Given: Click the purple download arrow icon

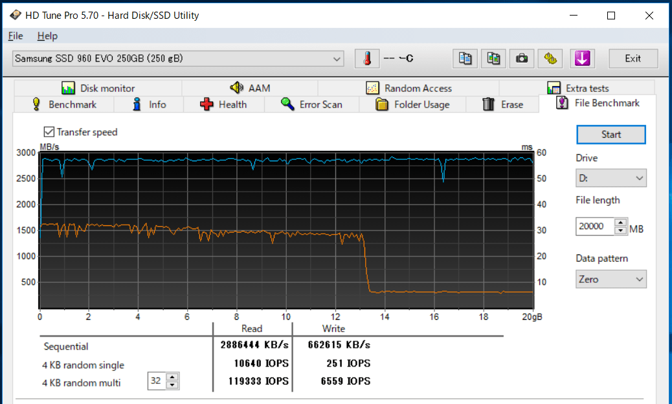Looking at the screenshot, I should pyautogui.click(x=582, y=58).
